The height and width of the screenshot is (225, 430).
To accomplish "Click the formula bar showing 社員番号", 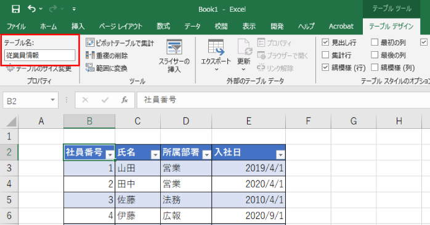I will 283,100.
